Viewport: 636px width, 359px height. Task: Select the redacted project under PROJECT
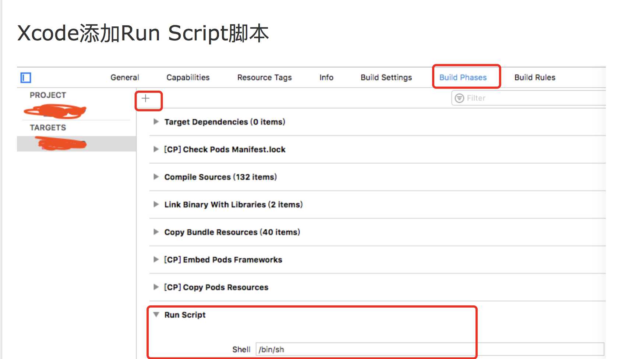(55, 111)
